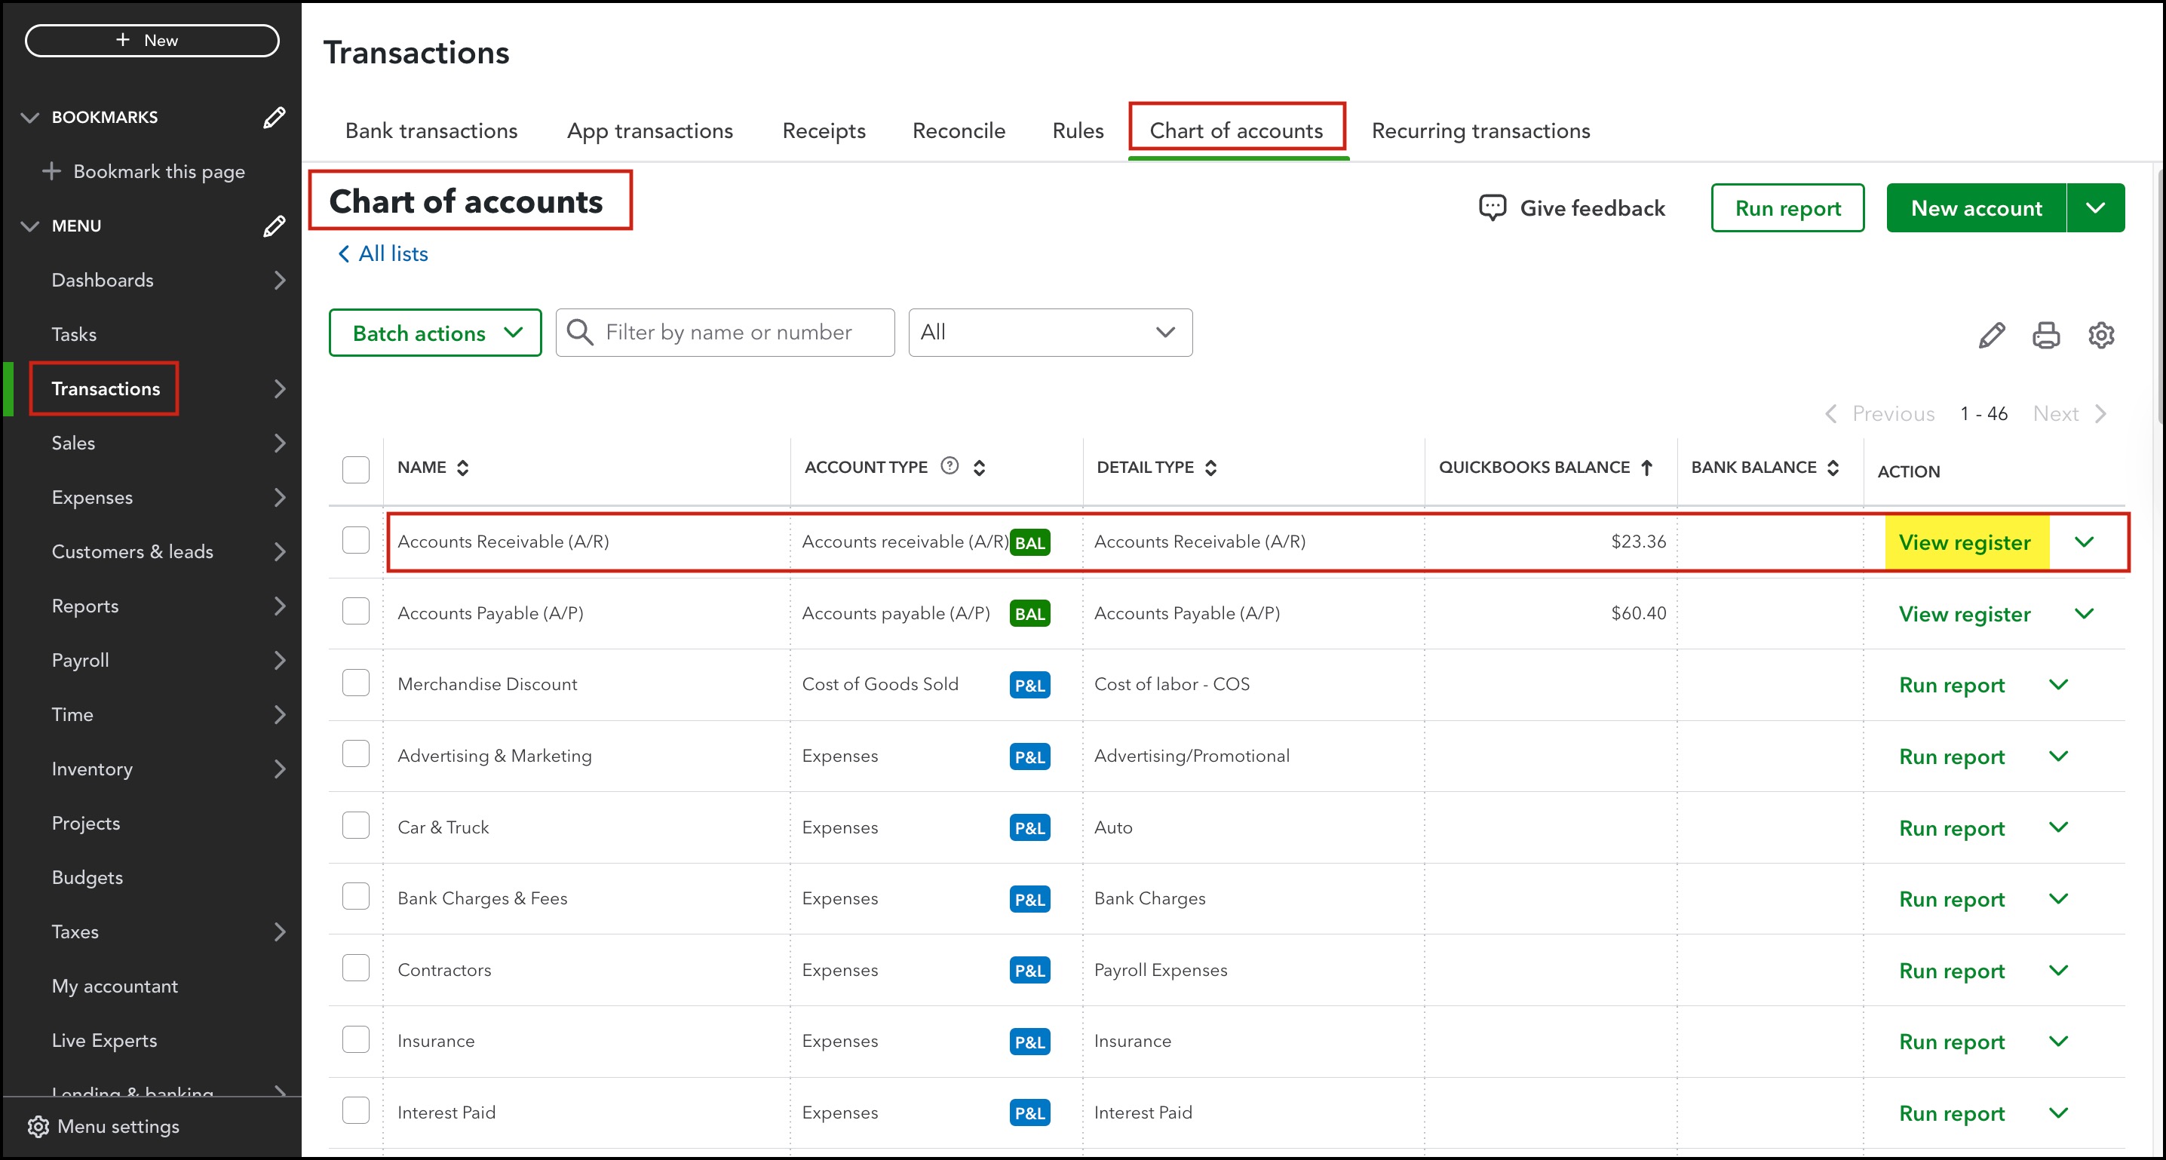Open table settings gear icon
This screenshot has width=2166, height=1160.
2100,335
